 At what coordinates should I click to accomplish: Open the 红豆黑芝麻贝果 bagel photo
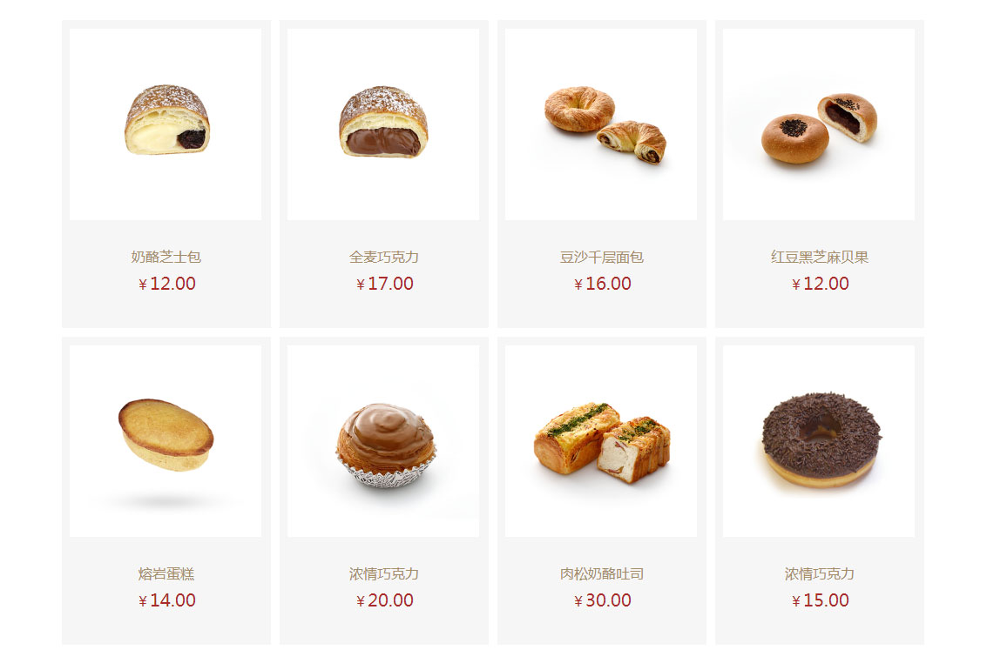pyautogui.click(x=819, y=124)
